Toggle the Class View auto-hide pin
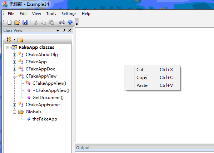The height and width of the screenshot is (153, 214). point(64,30)
